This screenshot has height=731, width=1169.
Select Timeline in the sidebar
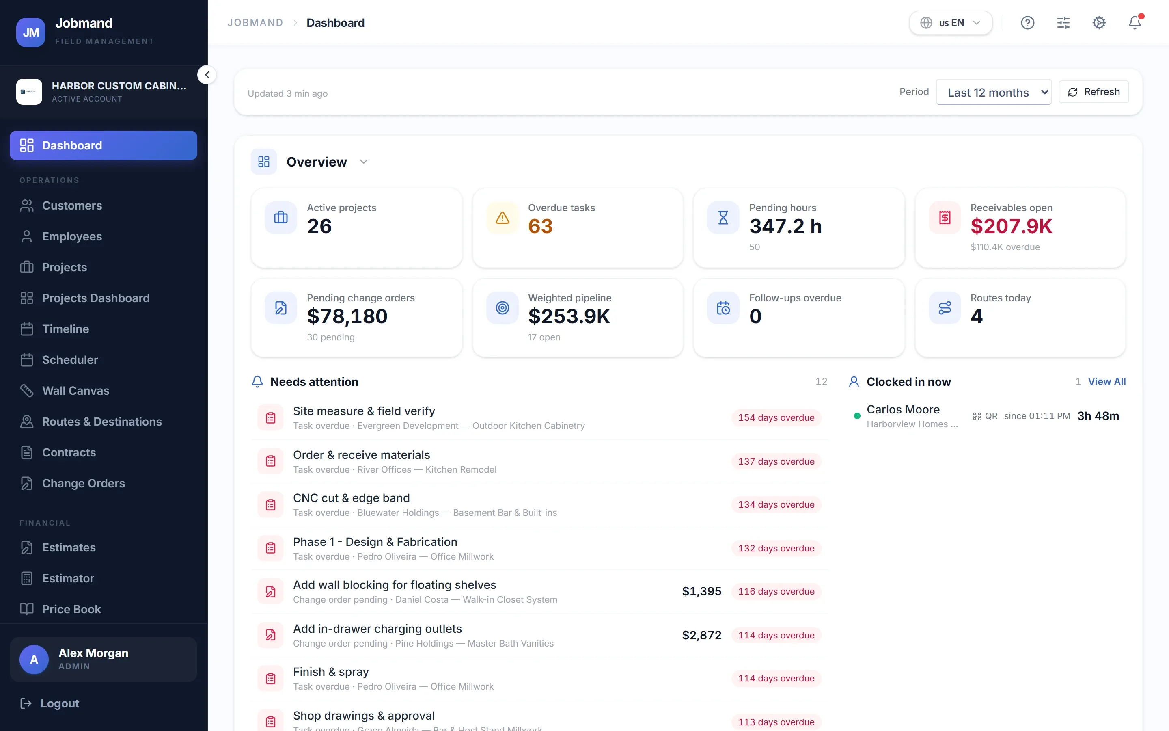tap(104, 329)
